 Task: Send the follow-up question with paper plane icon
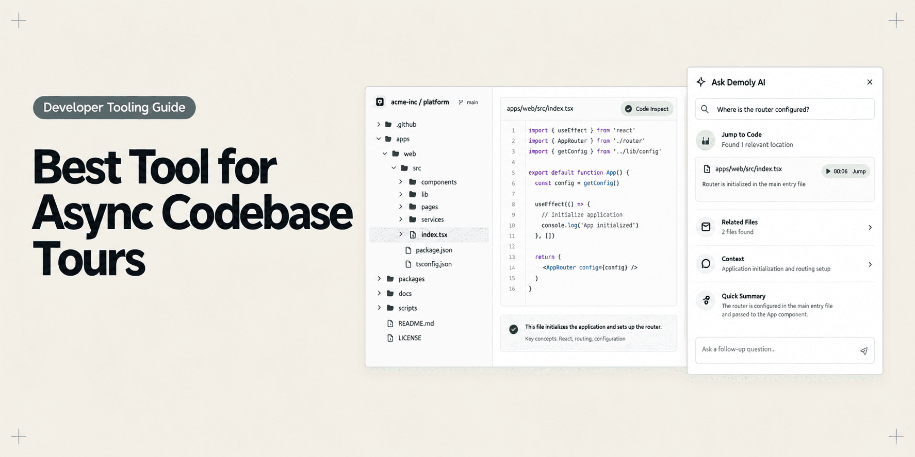pyautogui.click(x=864, y=351)
